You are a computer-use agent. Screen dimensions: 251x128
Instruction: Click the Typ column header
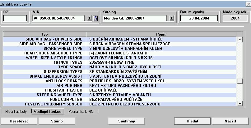pos(44,34)
